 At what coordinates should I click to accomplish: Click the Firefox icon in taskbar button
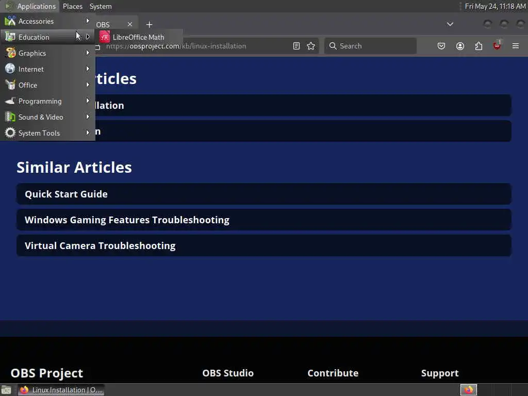(x=24, y=390)
